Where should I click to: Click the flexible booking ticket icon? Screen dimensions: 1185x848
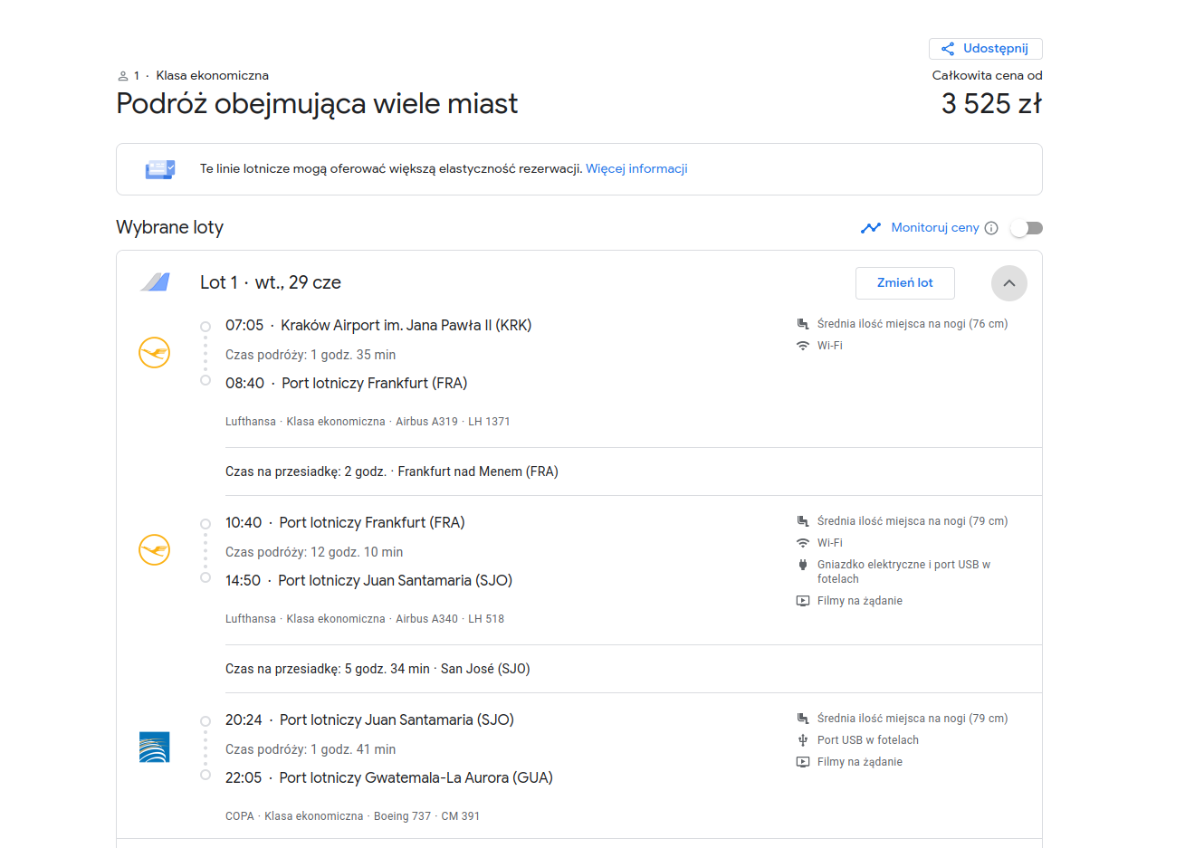[160, 169]
